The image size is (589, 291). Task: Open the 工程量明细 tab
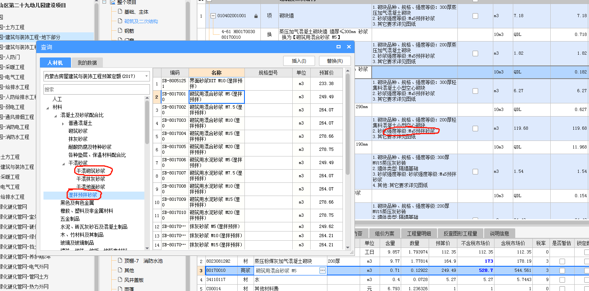[419, 234]
